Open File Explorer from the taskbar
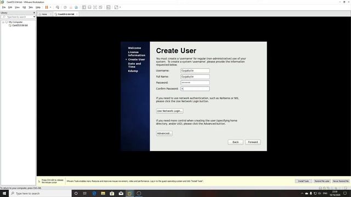Image resolution: width=351 pixels, height=197 pixels. [103, 193]
